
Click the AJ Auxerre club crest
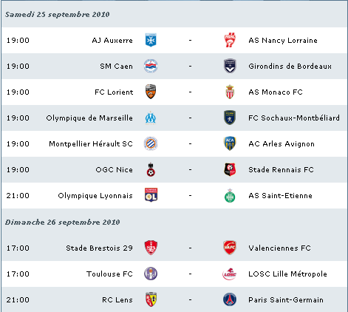151,40
